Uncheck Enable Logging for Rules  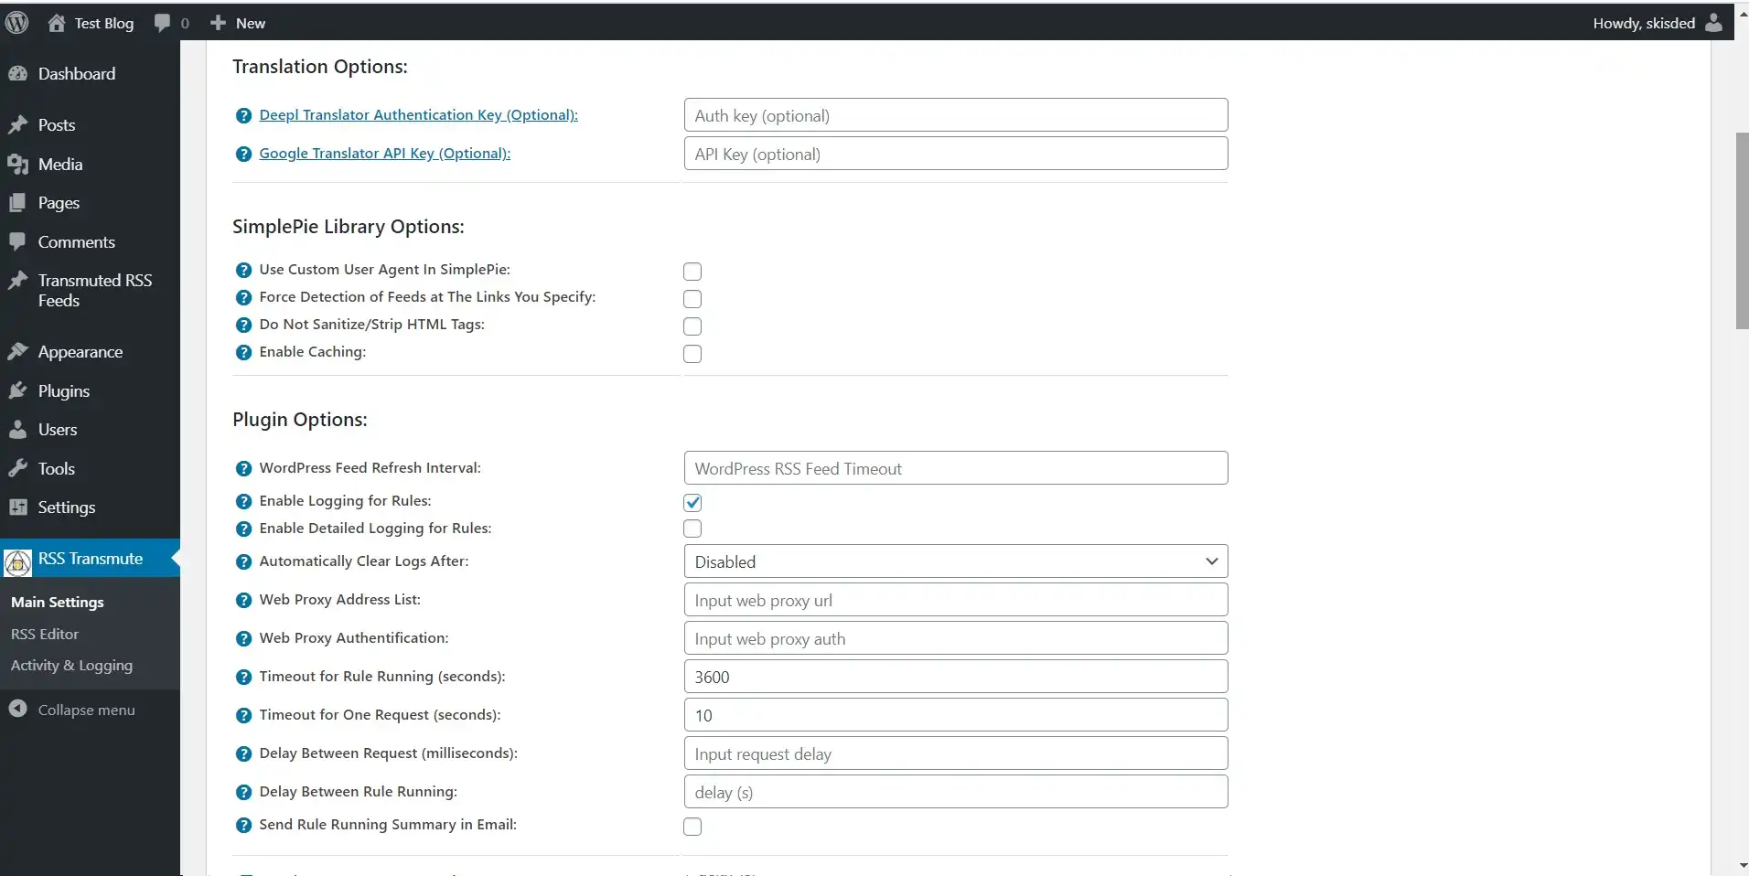point(692,502)
